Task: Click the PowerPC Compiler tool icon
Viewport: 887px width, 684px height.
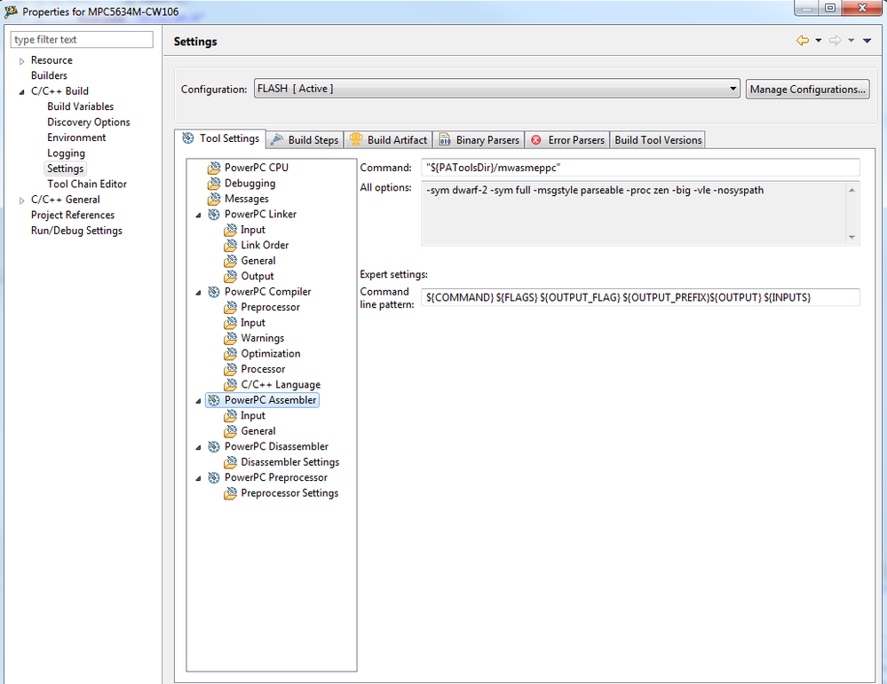Action: pos(214,292)
